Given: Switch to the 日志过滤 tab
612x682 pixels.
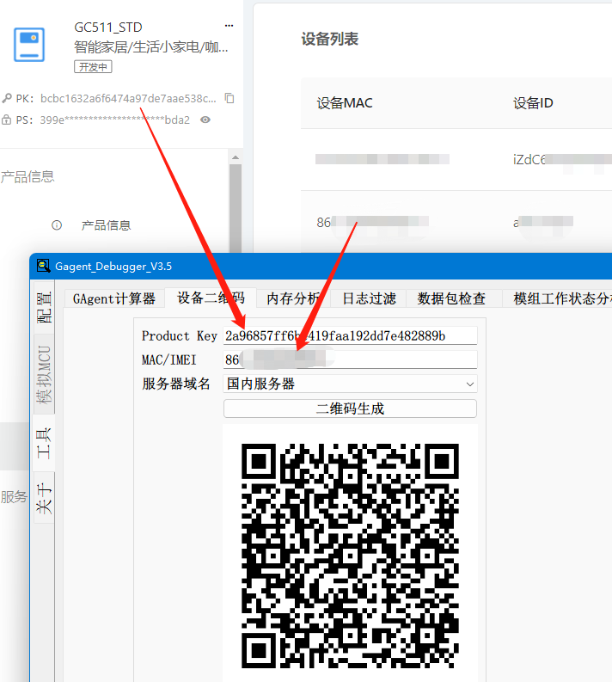Looking at the screenshot, I should [x=369, y=298].
